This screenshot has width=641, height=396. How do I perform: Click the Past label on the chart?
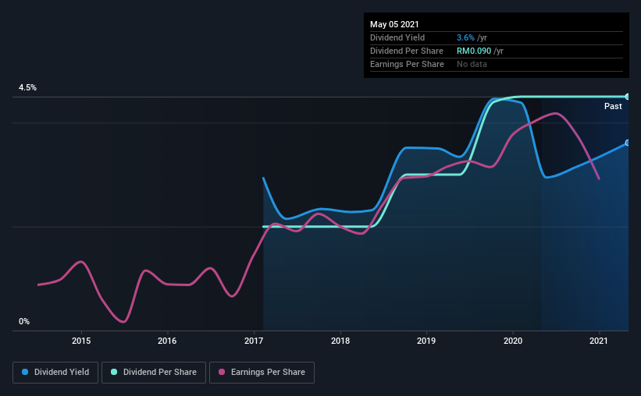tap(613, 106)
